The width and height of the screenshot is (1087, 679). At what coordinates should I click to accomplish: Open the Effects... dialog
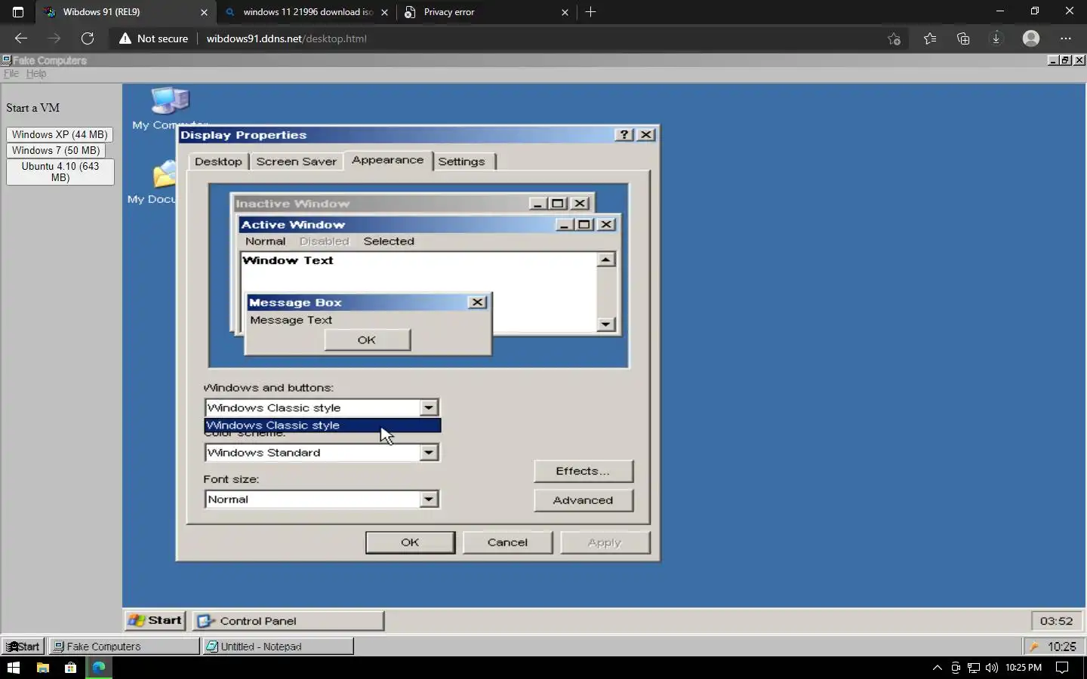(x=583, y=471)
